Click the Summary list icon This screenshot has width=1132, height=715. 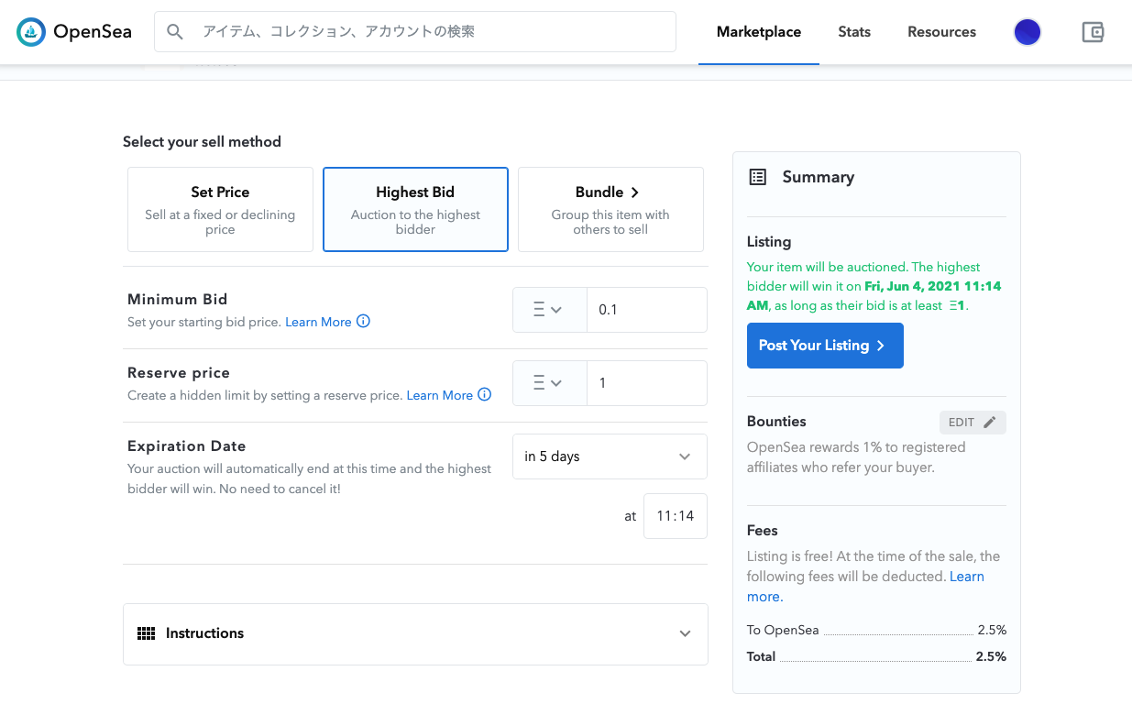tap(758, 177)
